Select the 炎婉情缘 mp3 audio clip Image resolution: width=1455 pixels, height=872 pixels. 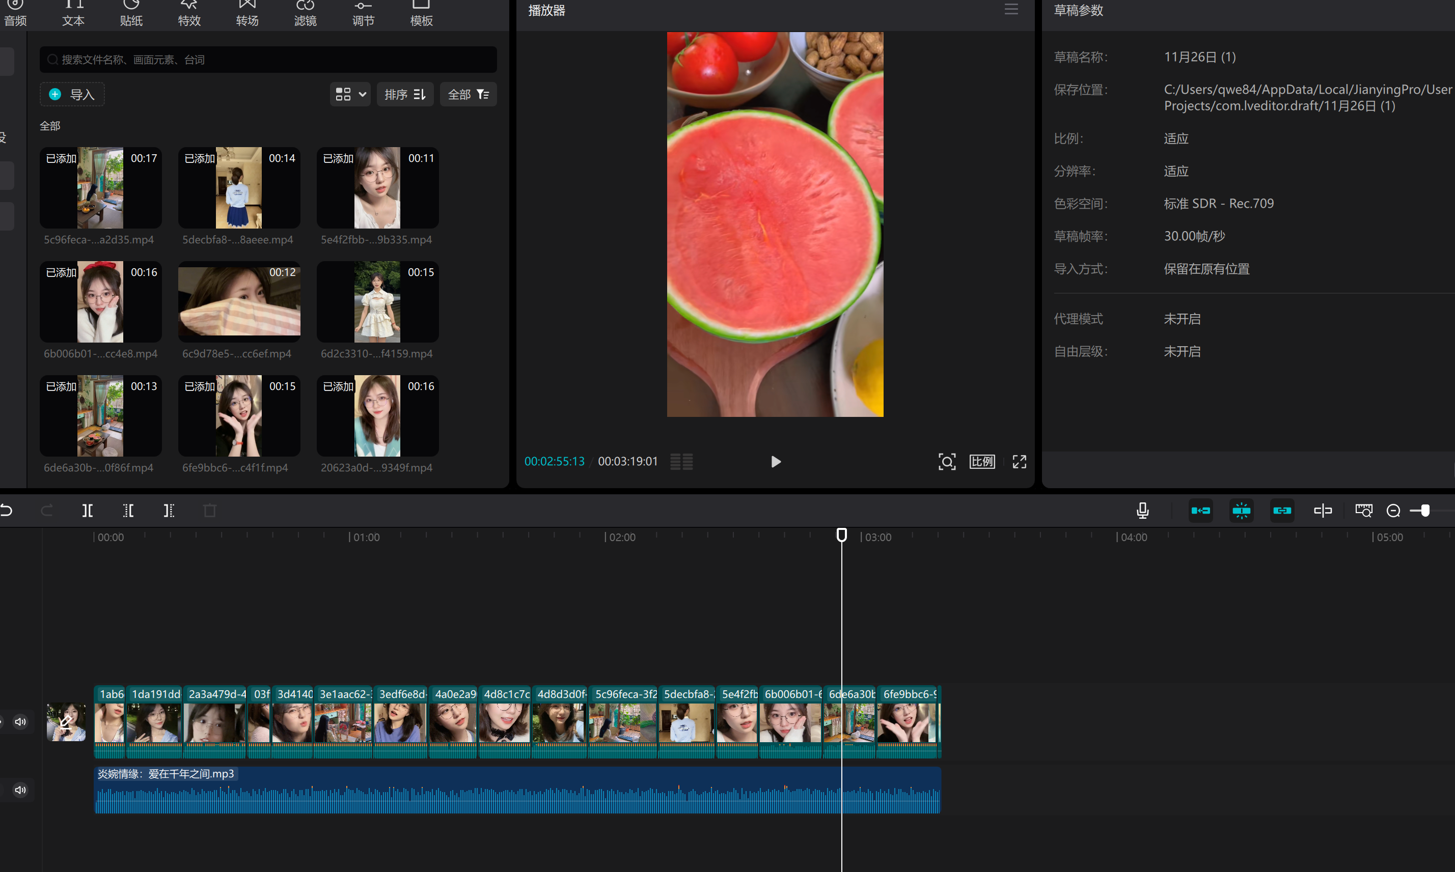coord(517,791)
